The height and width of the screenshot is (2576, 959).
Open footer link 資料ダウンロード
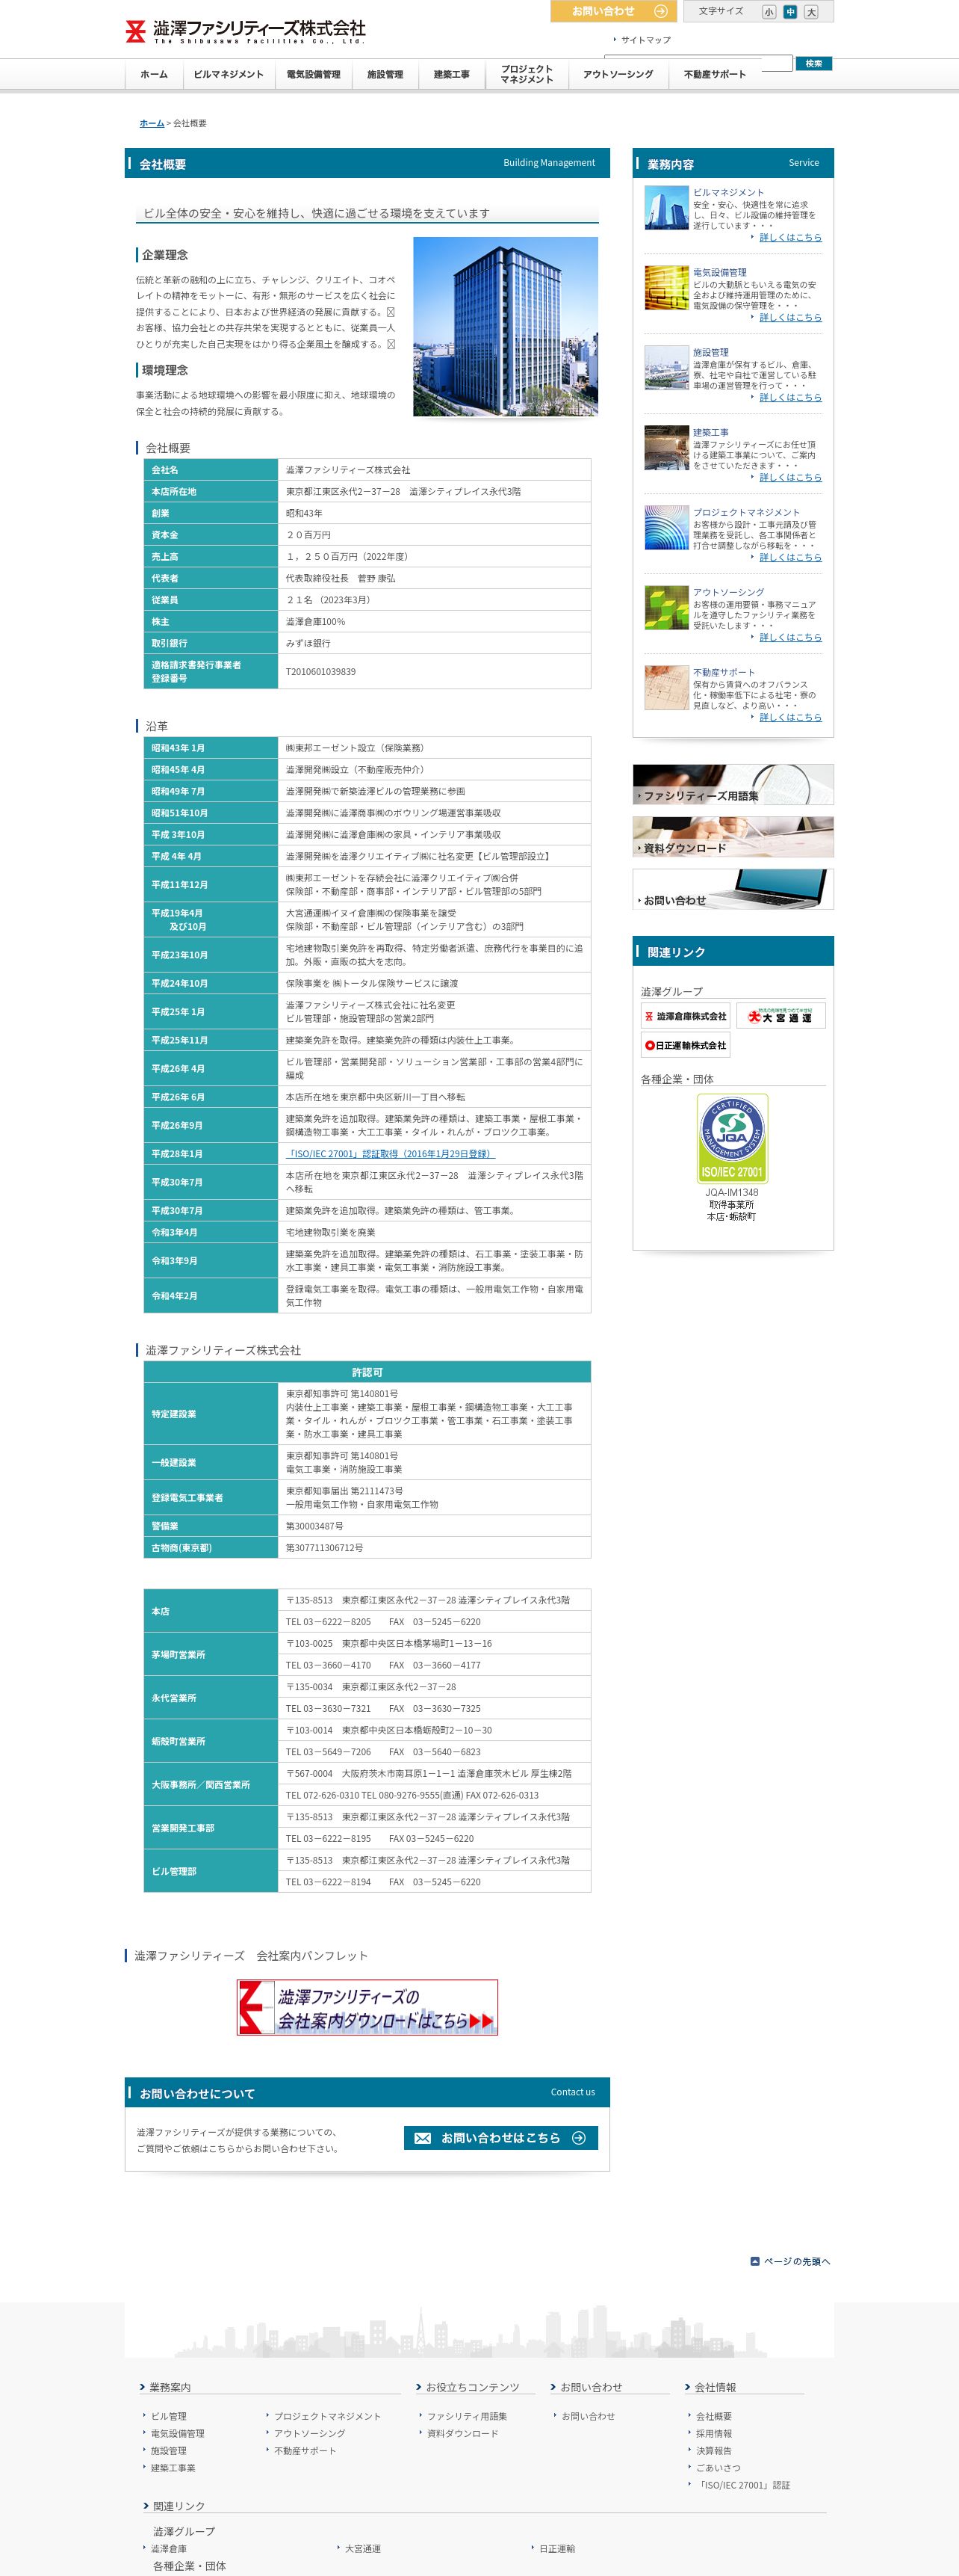point(462,2434)
